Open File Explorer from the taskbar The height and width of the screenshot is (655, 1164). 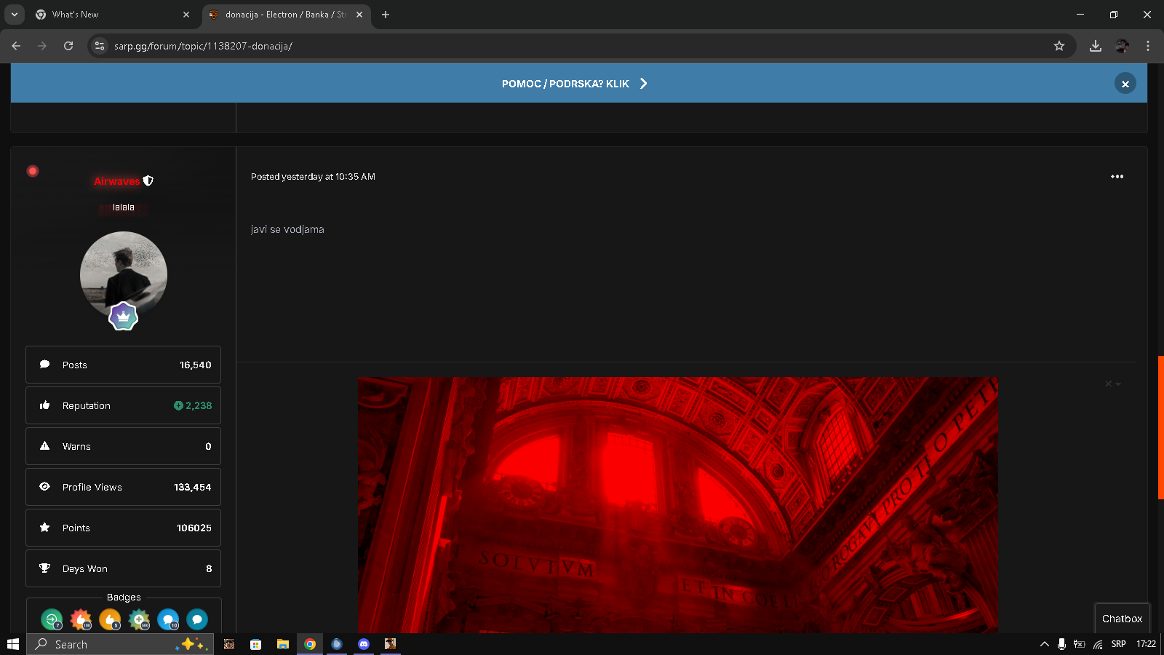(x=282, y=644)
